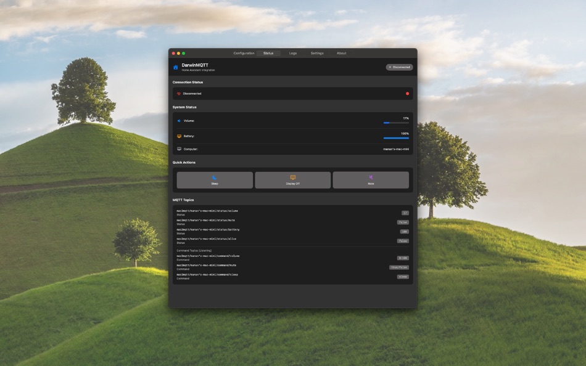Click the Computer icon in System Status

[x=179, y=148]
